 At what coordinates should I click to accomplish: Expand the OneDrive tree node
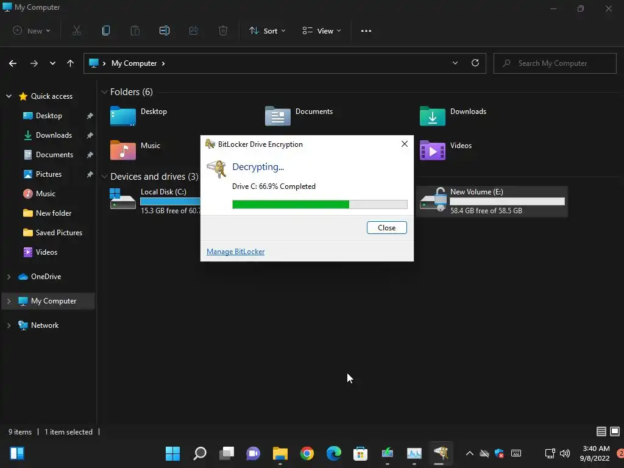click(x=9, y=277)
